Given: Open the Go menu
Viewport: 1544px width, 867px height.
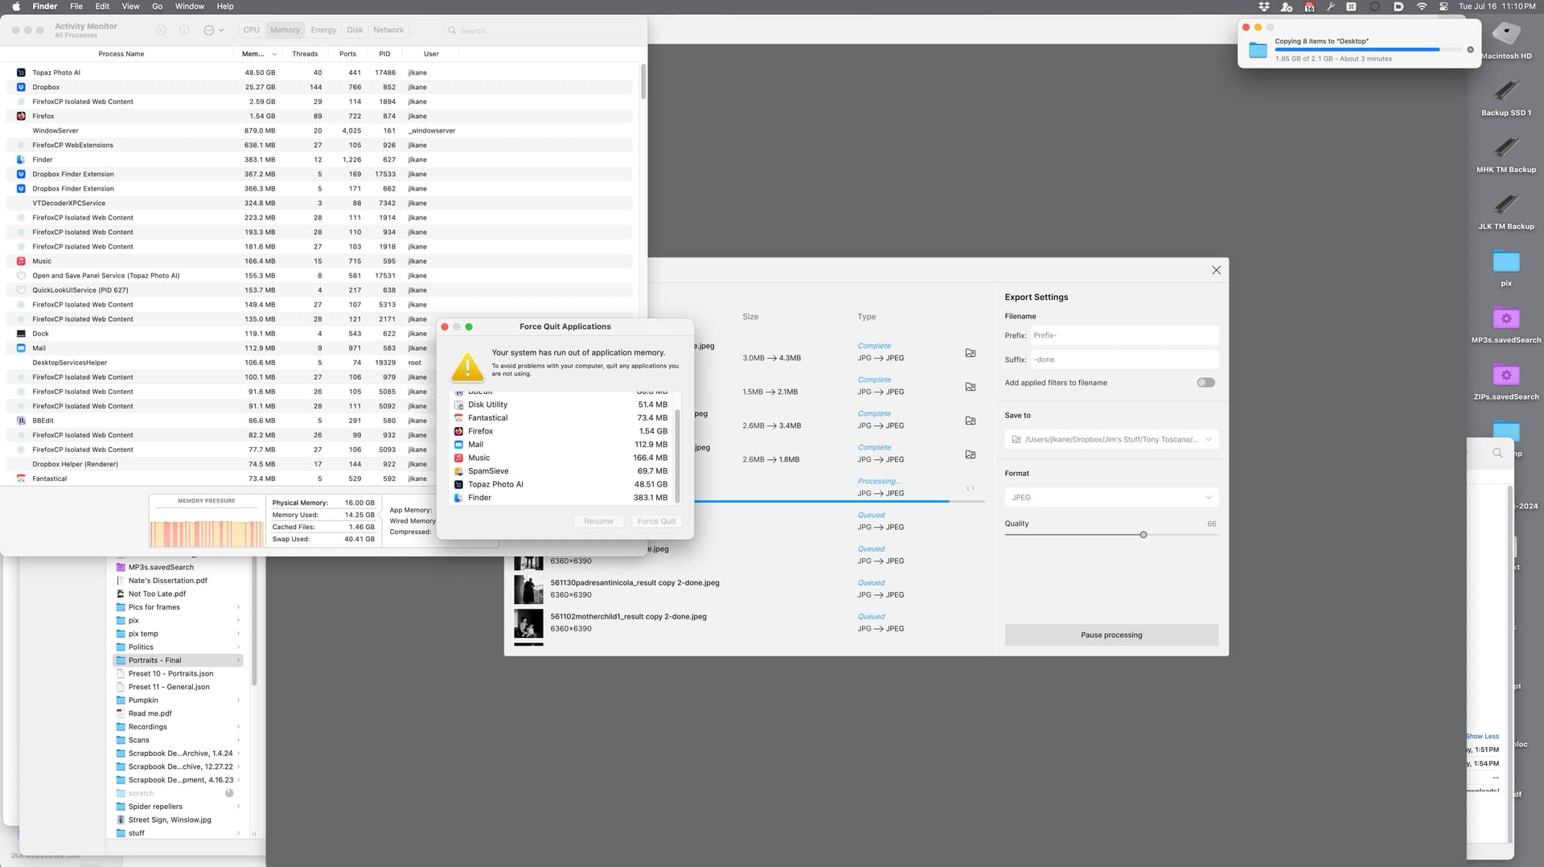Looking at the screenshot, I should pyautogui.click(x=158, y=6).
